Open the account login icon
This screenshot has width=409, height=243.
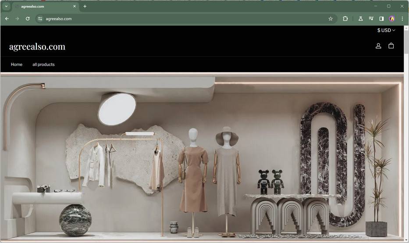coord(378,46)
